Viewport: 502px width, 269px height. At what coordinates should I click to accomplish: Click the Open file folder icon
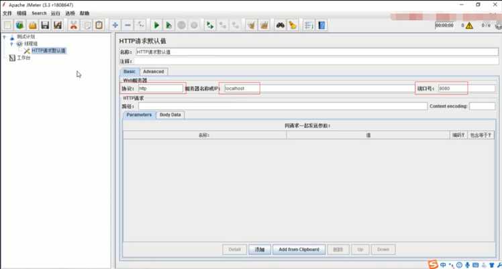click(33, 25)
